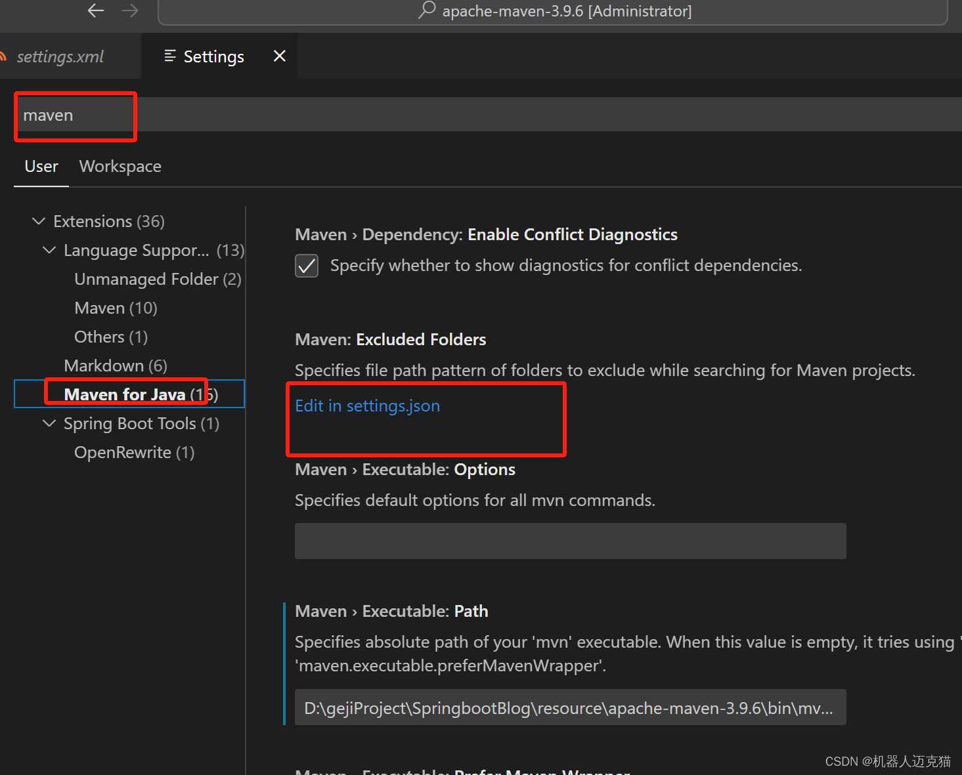Go back with the left arrow
This screenshot has width=962, height=775.
click(x=96, y=10)
